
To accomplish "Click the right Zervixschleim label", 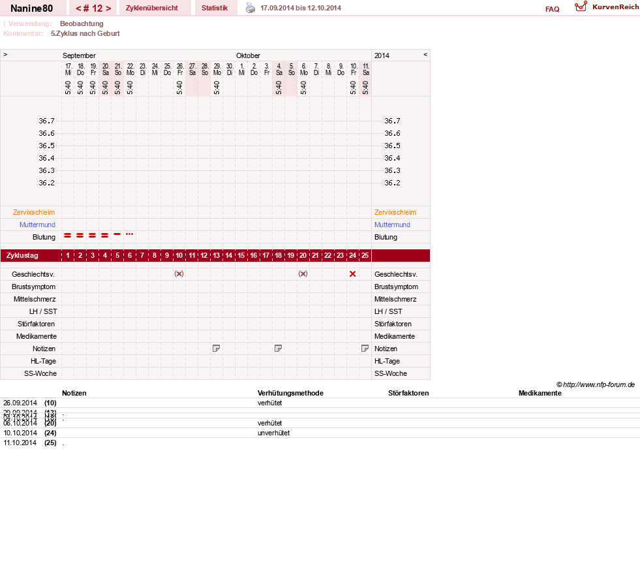I will pyautogui.click(x=395, y=212).
